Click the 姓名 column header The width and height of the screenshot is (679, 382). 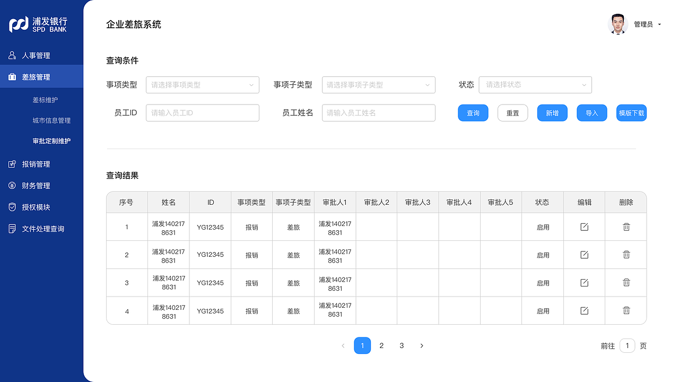point(169,203)
